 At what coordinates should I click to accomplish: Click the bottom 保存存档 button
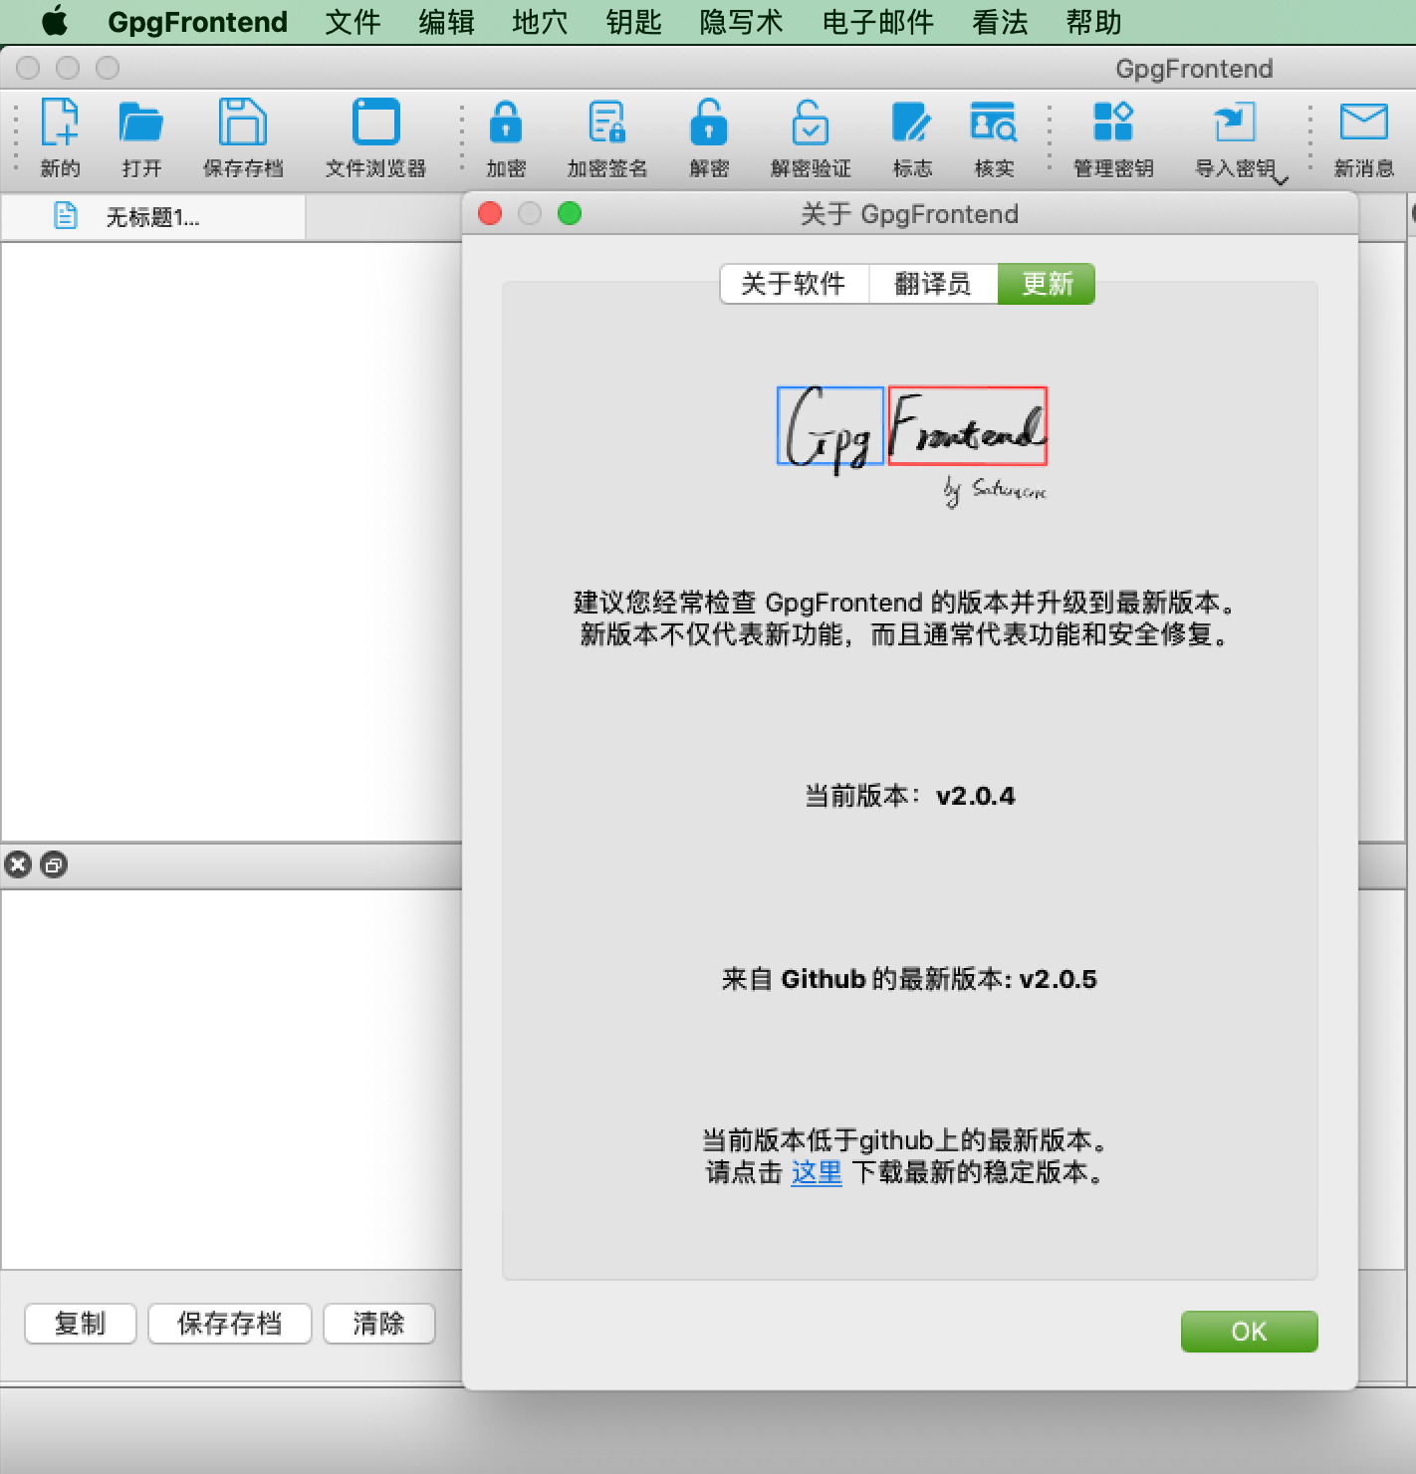(230, 1324)
